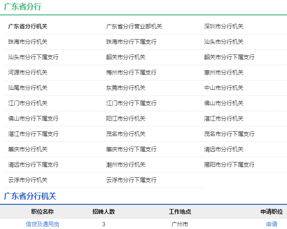Open 佛山市分行机关 link
287x229 pixels.
(224, 103)
